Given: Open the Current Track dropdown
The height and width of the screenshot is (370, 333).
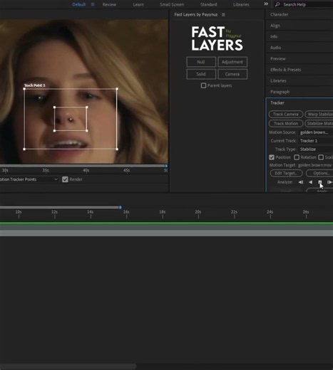Looking at the screenshot, I should [x=316, y=141].
